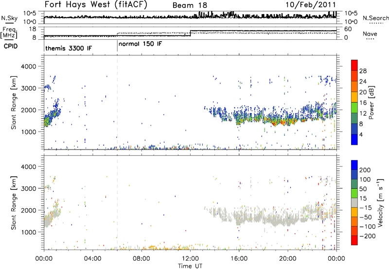Click the '-15' velocity scale value
This screenshot has height=269, width=389.
click(366, 207)
